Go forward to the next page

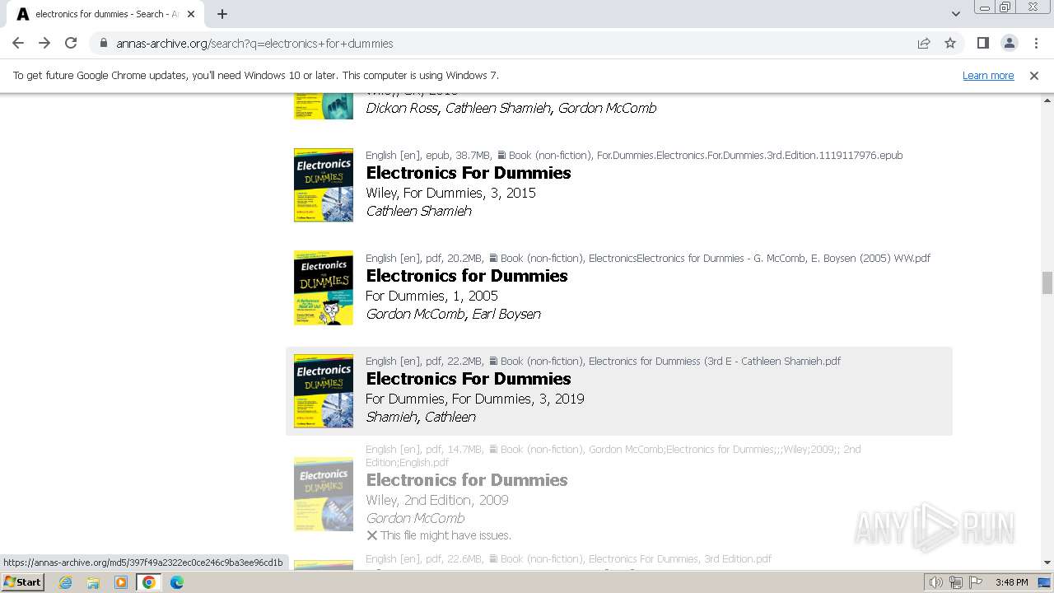tap(44, 43)
